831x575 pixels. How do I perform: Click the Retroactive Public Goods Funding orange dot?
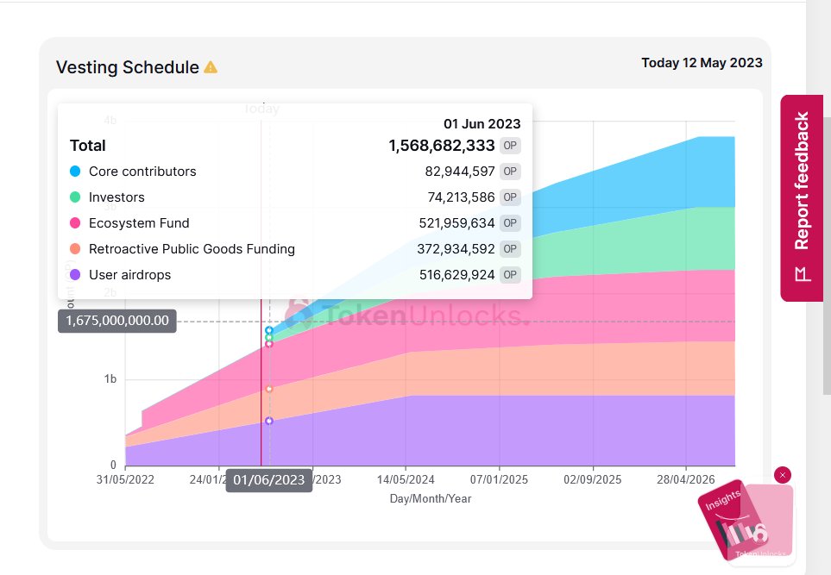[x=75, y=249]
